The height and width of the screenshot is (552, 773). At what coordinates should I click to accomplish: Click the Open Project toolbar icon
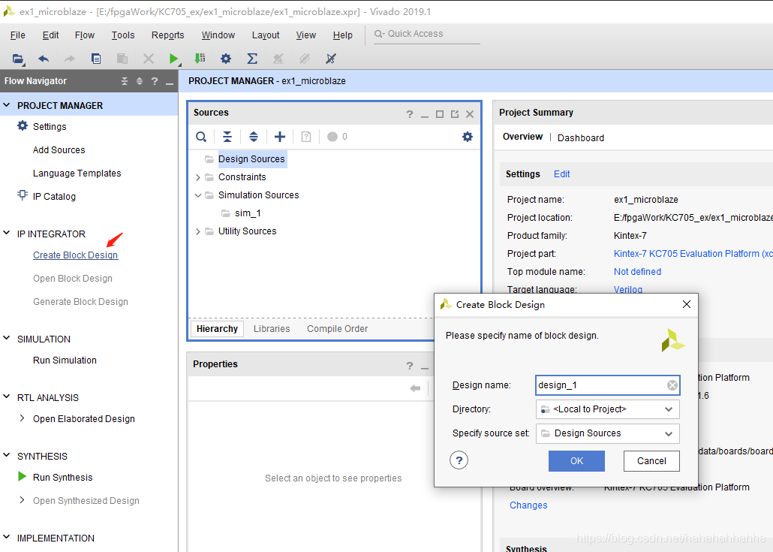pyautogui.click(x=18, y=59)
